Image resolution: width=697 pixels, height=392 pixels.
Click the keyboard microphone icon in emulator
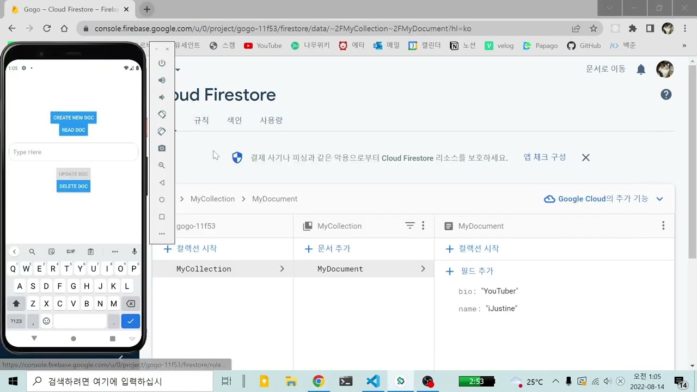click(x=134, y=252)
